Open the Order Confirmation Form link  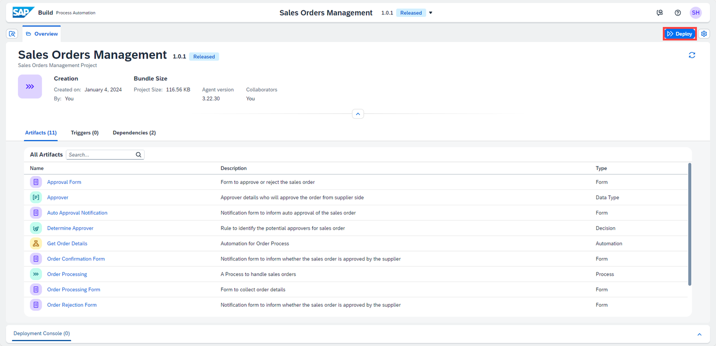pyautogui.click(x=76, y=259)
